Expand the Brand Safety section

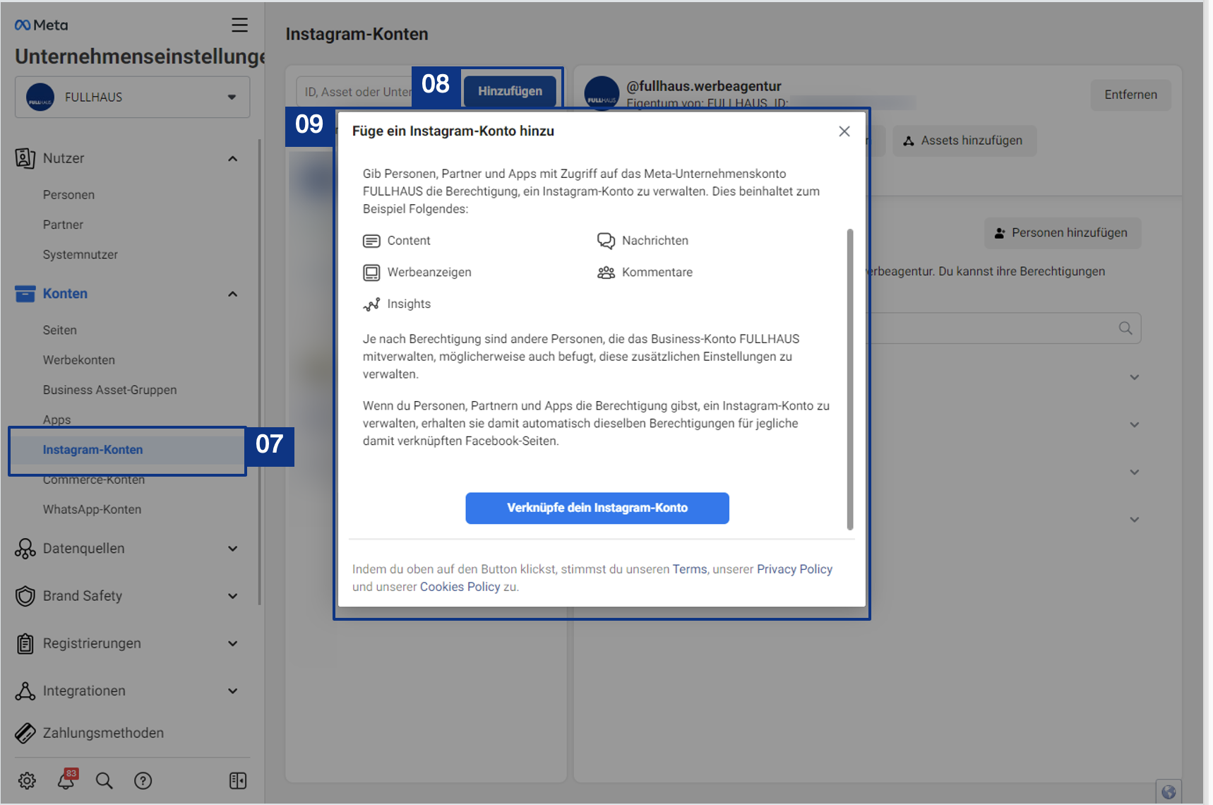pyautogui.click(x=232, y=596)
